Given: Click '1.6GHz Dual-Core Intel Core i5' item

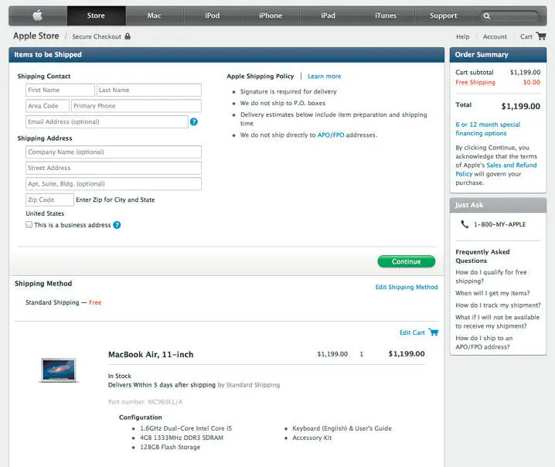Looking at the screenshot, I should [186, 428].
